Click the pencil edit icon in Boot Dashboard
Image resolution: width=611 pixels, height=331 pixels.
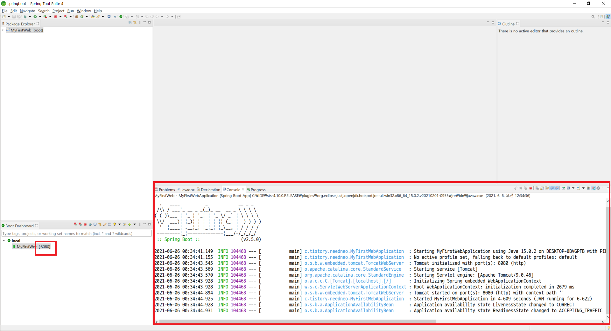(x=105, y=224)
